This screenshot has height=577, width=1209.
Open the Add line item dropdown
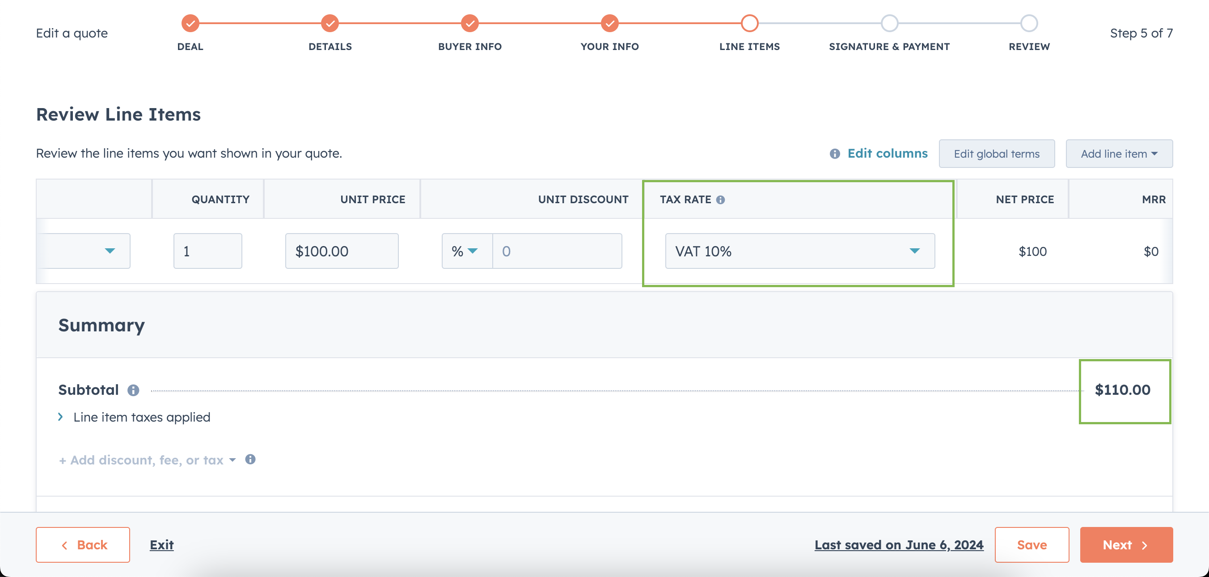[x=1119, y=154]
